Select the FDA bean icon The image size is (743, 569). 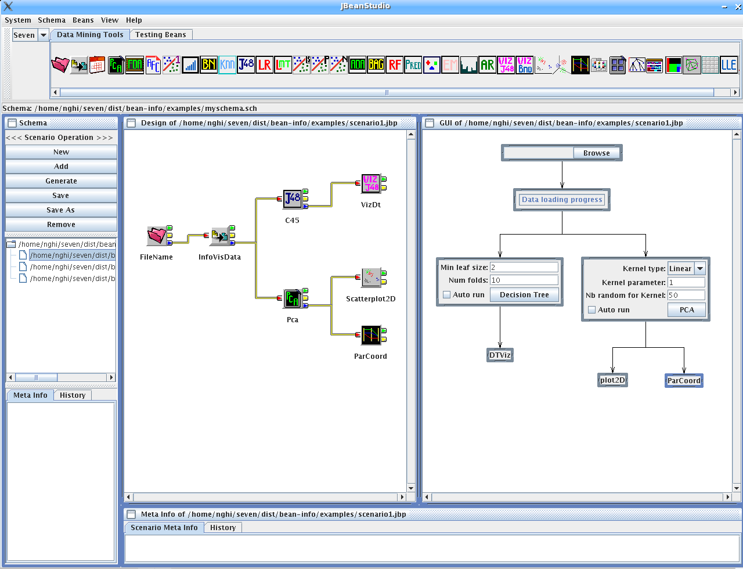click(135, 64)
